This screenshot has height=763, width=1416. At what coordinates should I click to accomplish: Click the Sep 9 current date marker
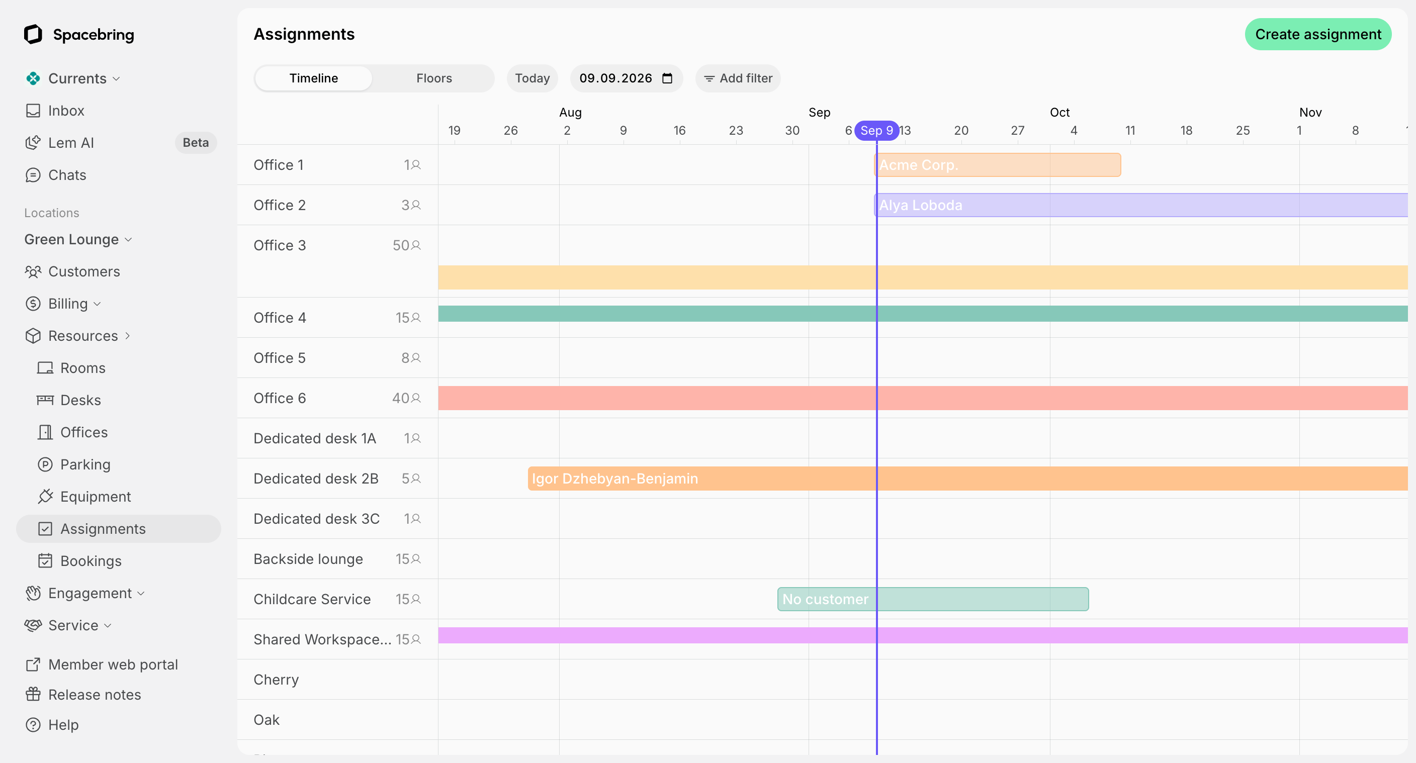coord(876,130)
